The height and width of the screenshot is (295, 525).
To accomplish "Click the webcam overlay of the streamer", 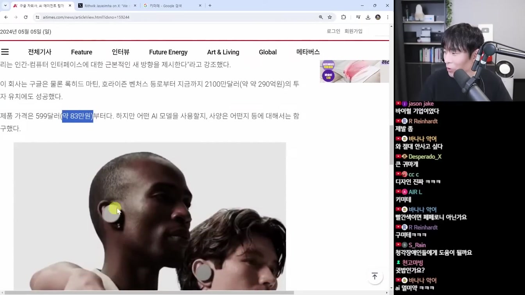I will coord(460,50).
